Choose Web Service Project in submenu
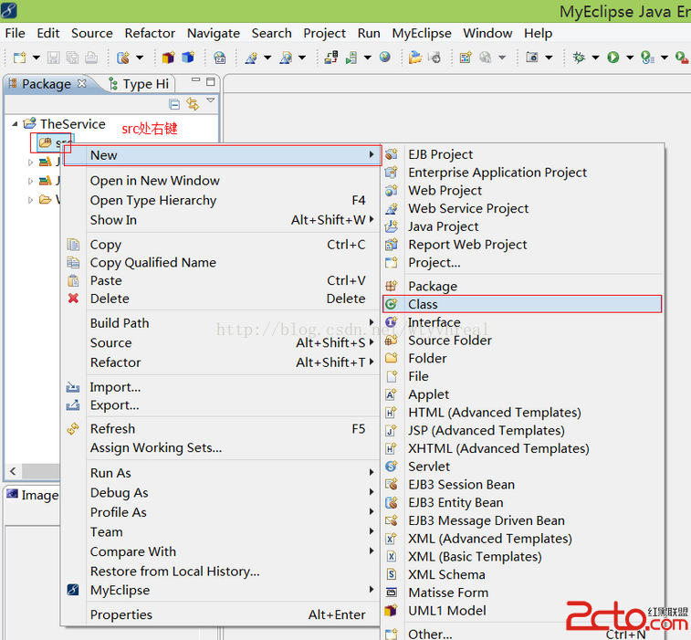The width and height of the screenshot is (691, 640). coord(522,208)
